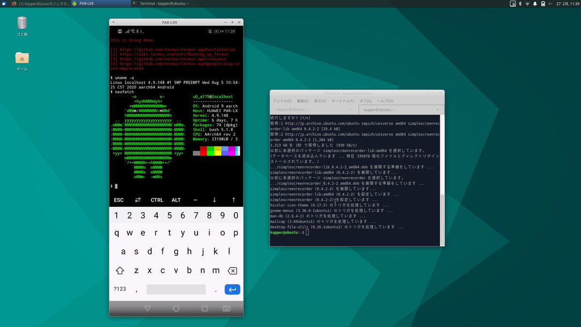Open the Bluetooth tray icon

(x=521, y=3)
